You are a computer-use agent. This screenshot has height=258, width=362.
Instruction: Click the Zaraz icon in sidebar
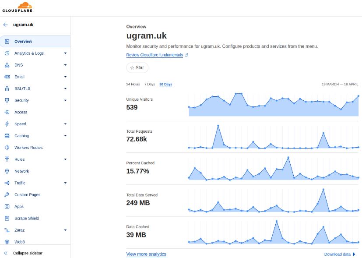point(7,230)
